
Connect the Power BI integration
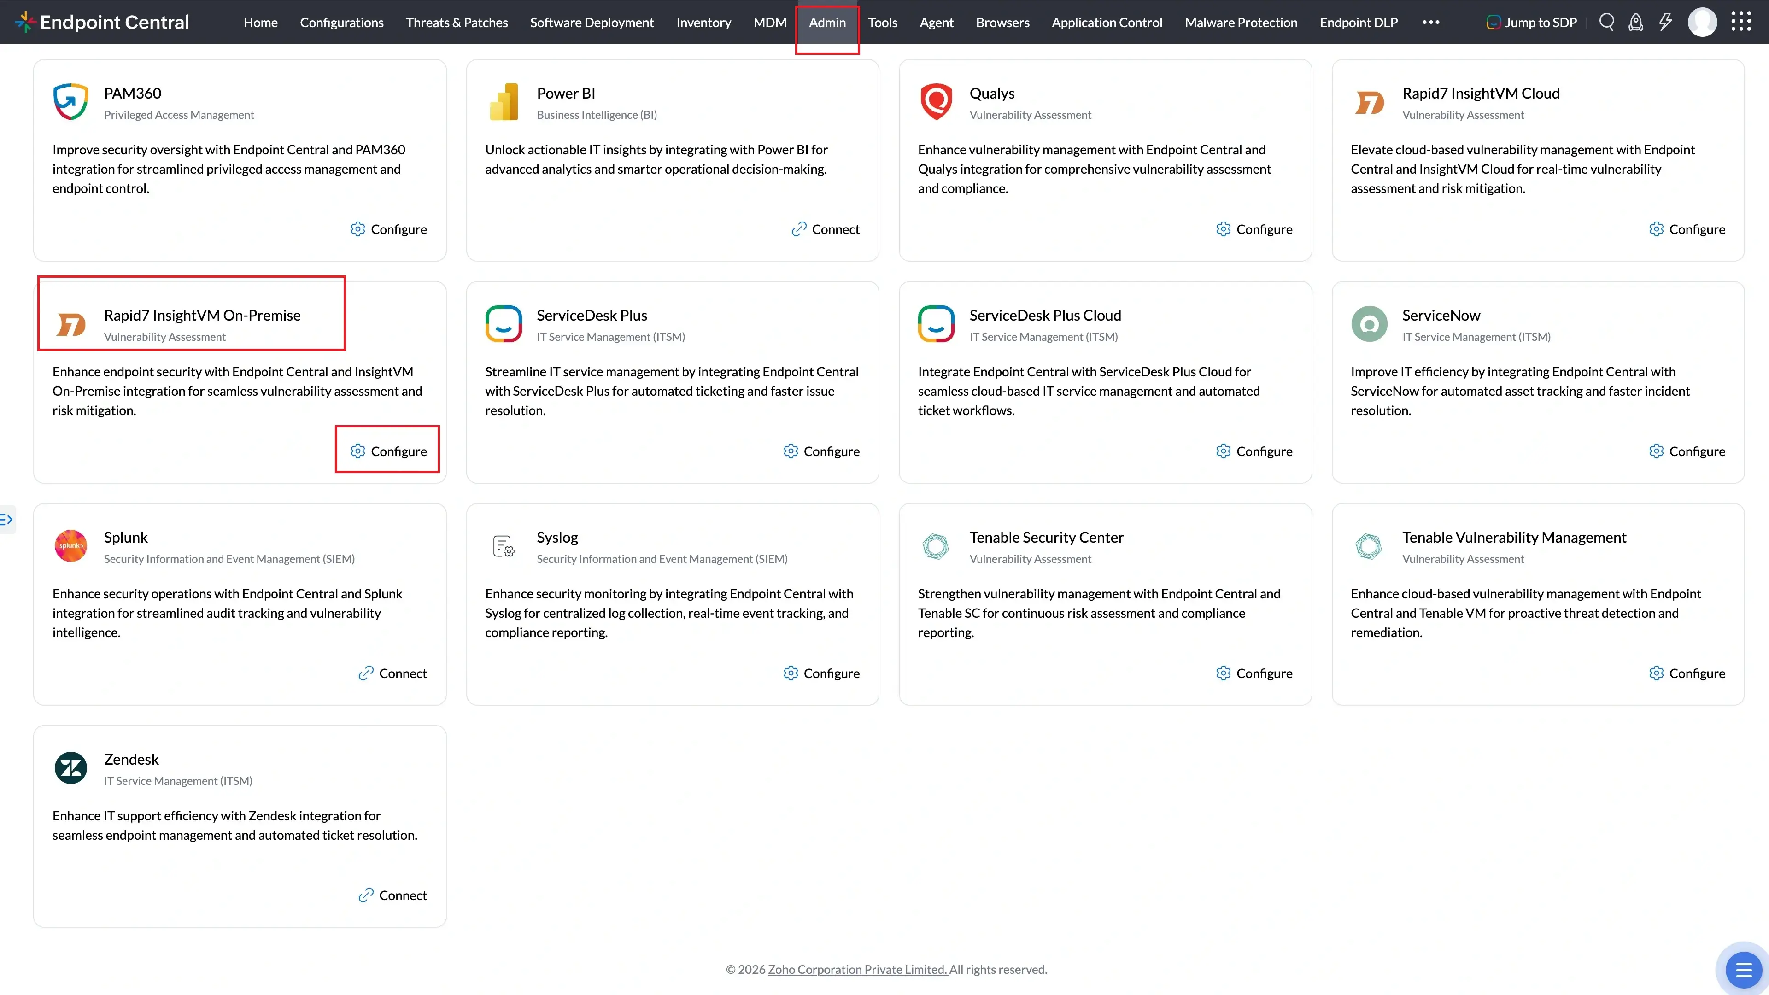pyautogui.click(x=826, y=228)
